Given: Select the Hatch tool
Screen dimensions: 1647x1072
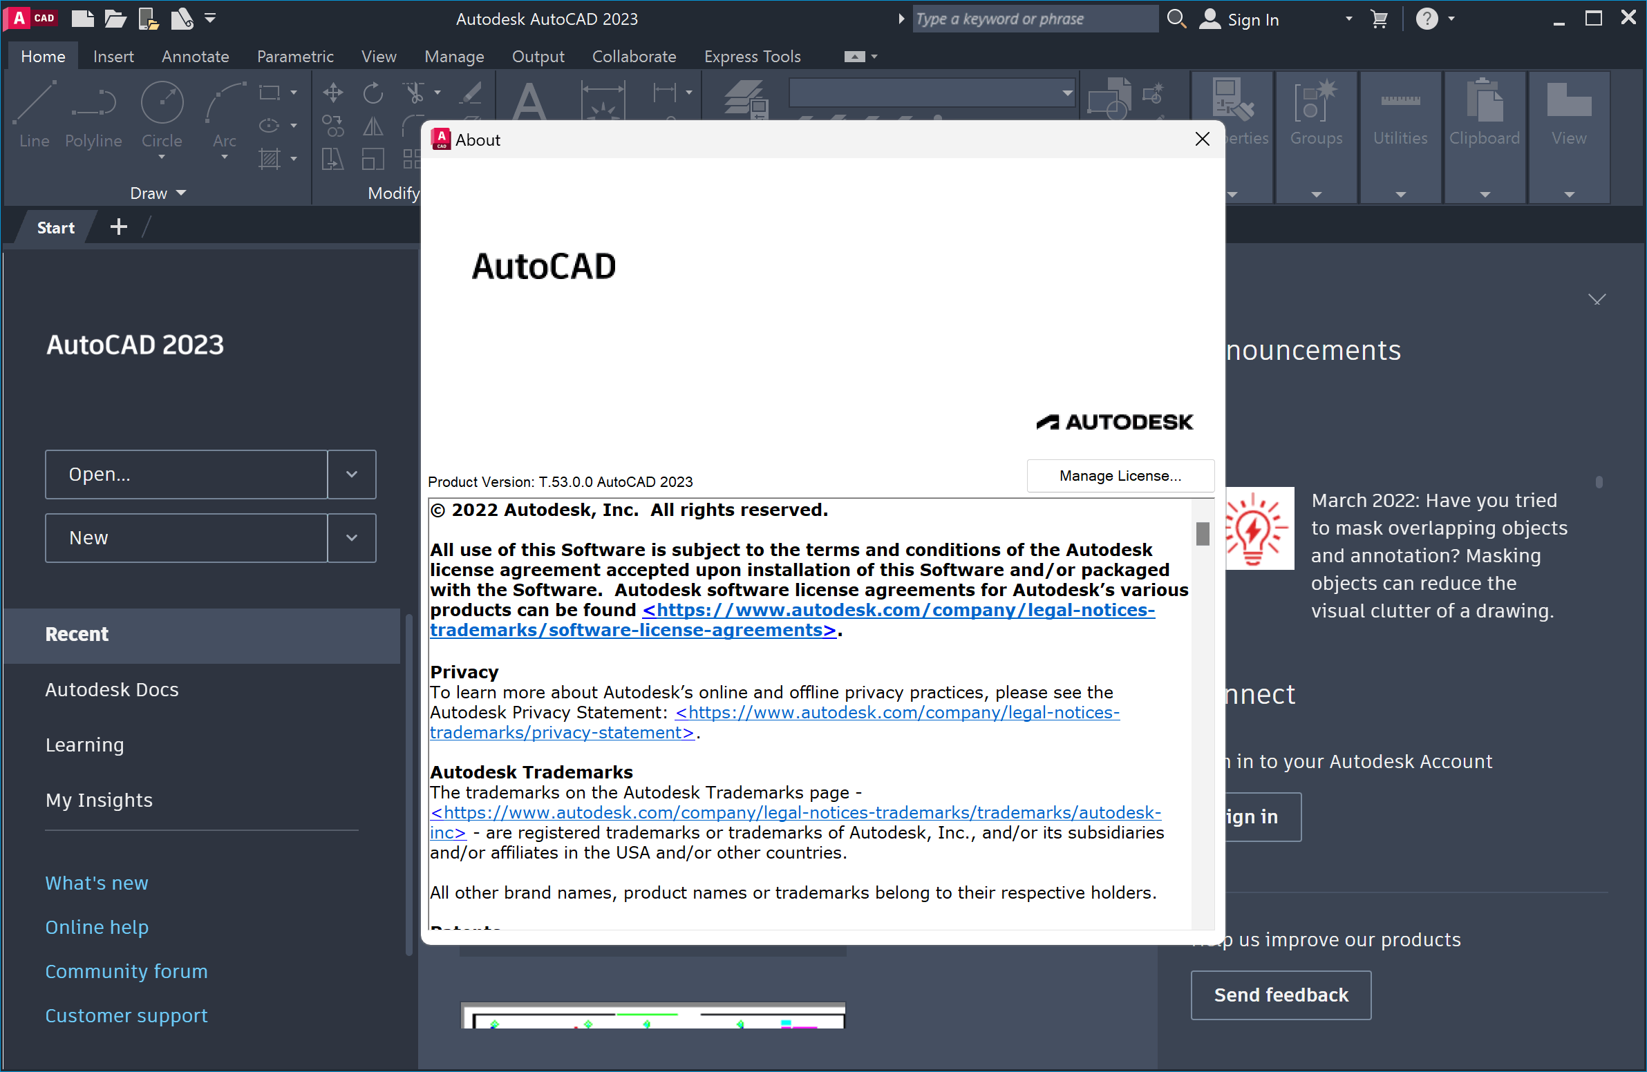Looking at the screenshot, I should click(x=269, y=159).
